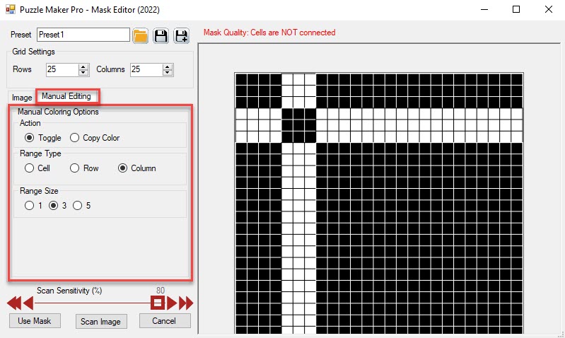565x338 pixels.
Task: Toggle the black square block in the mask grid
Action: click(x=298, y=126)
